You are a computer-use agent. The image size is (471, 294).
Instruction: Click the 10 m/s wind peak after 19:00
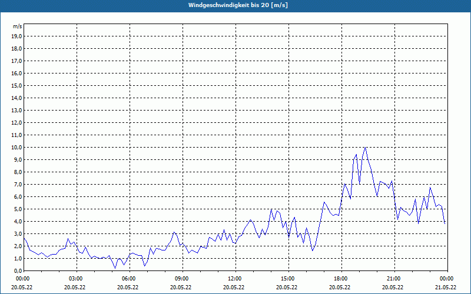point(365,148)
